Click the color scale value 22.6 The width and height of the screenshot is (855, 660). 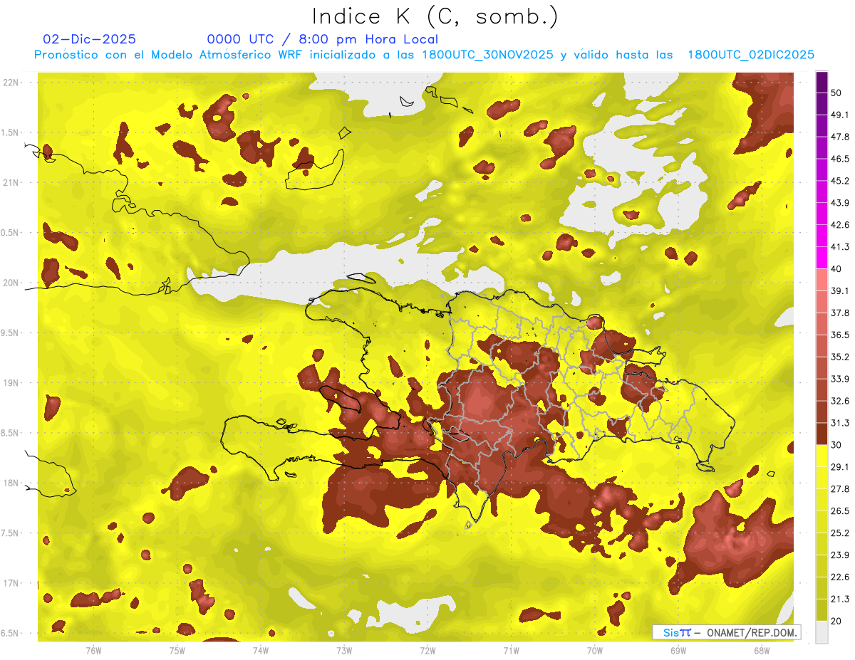(x=839, y=577)
